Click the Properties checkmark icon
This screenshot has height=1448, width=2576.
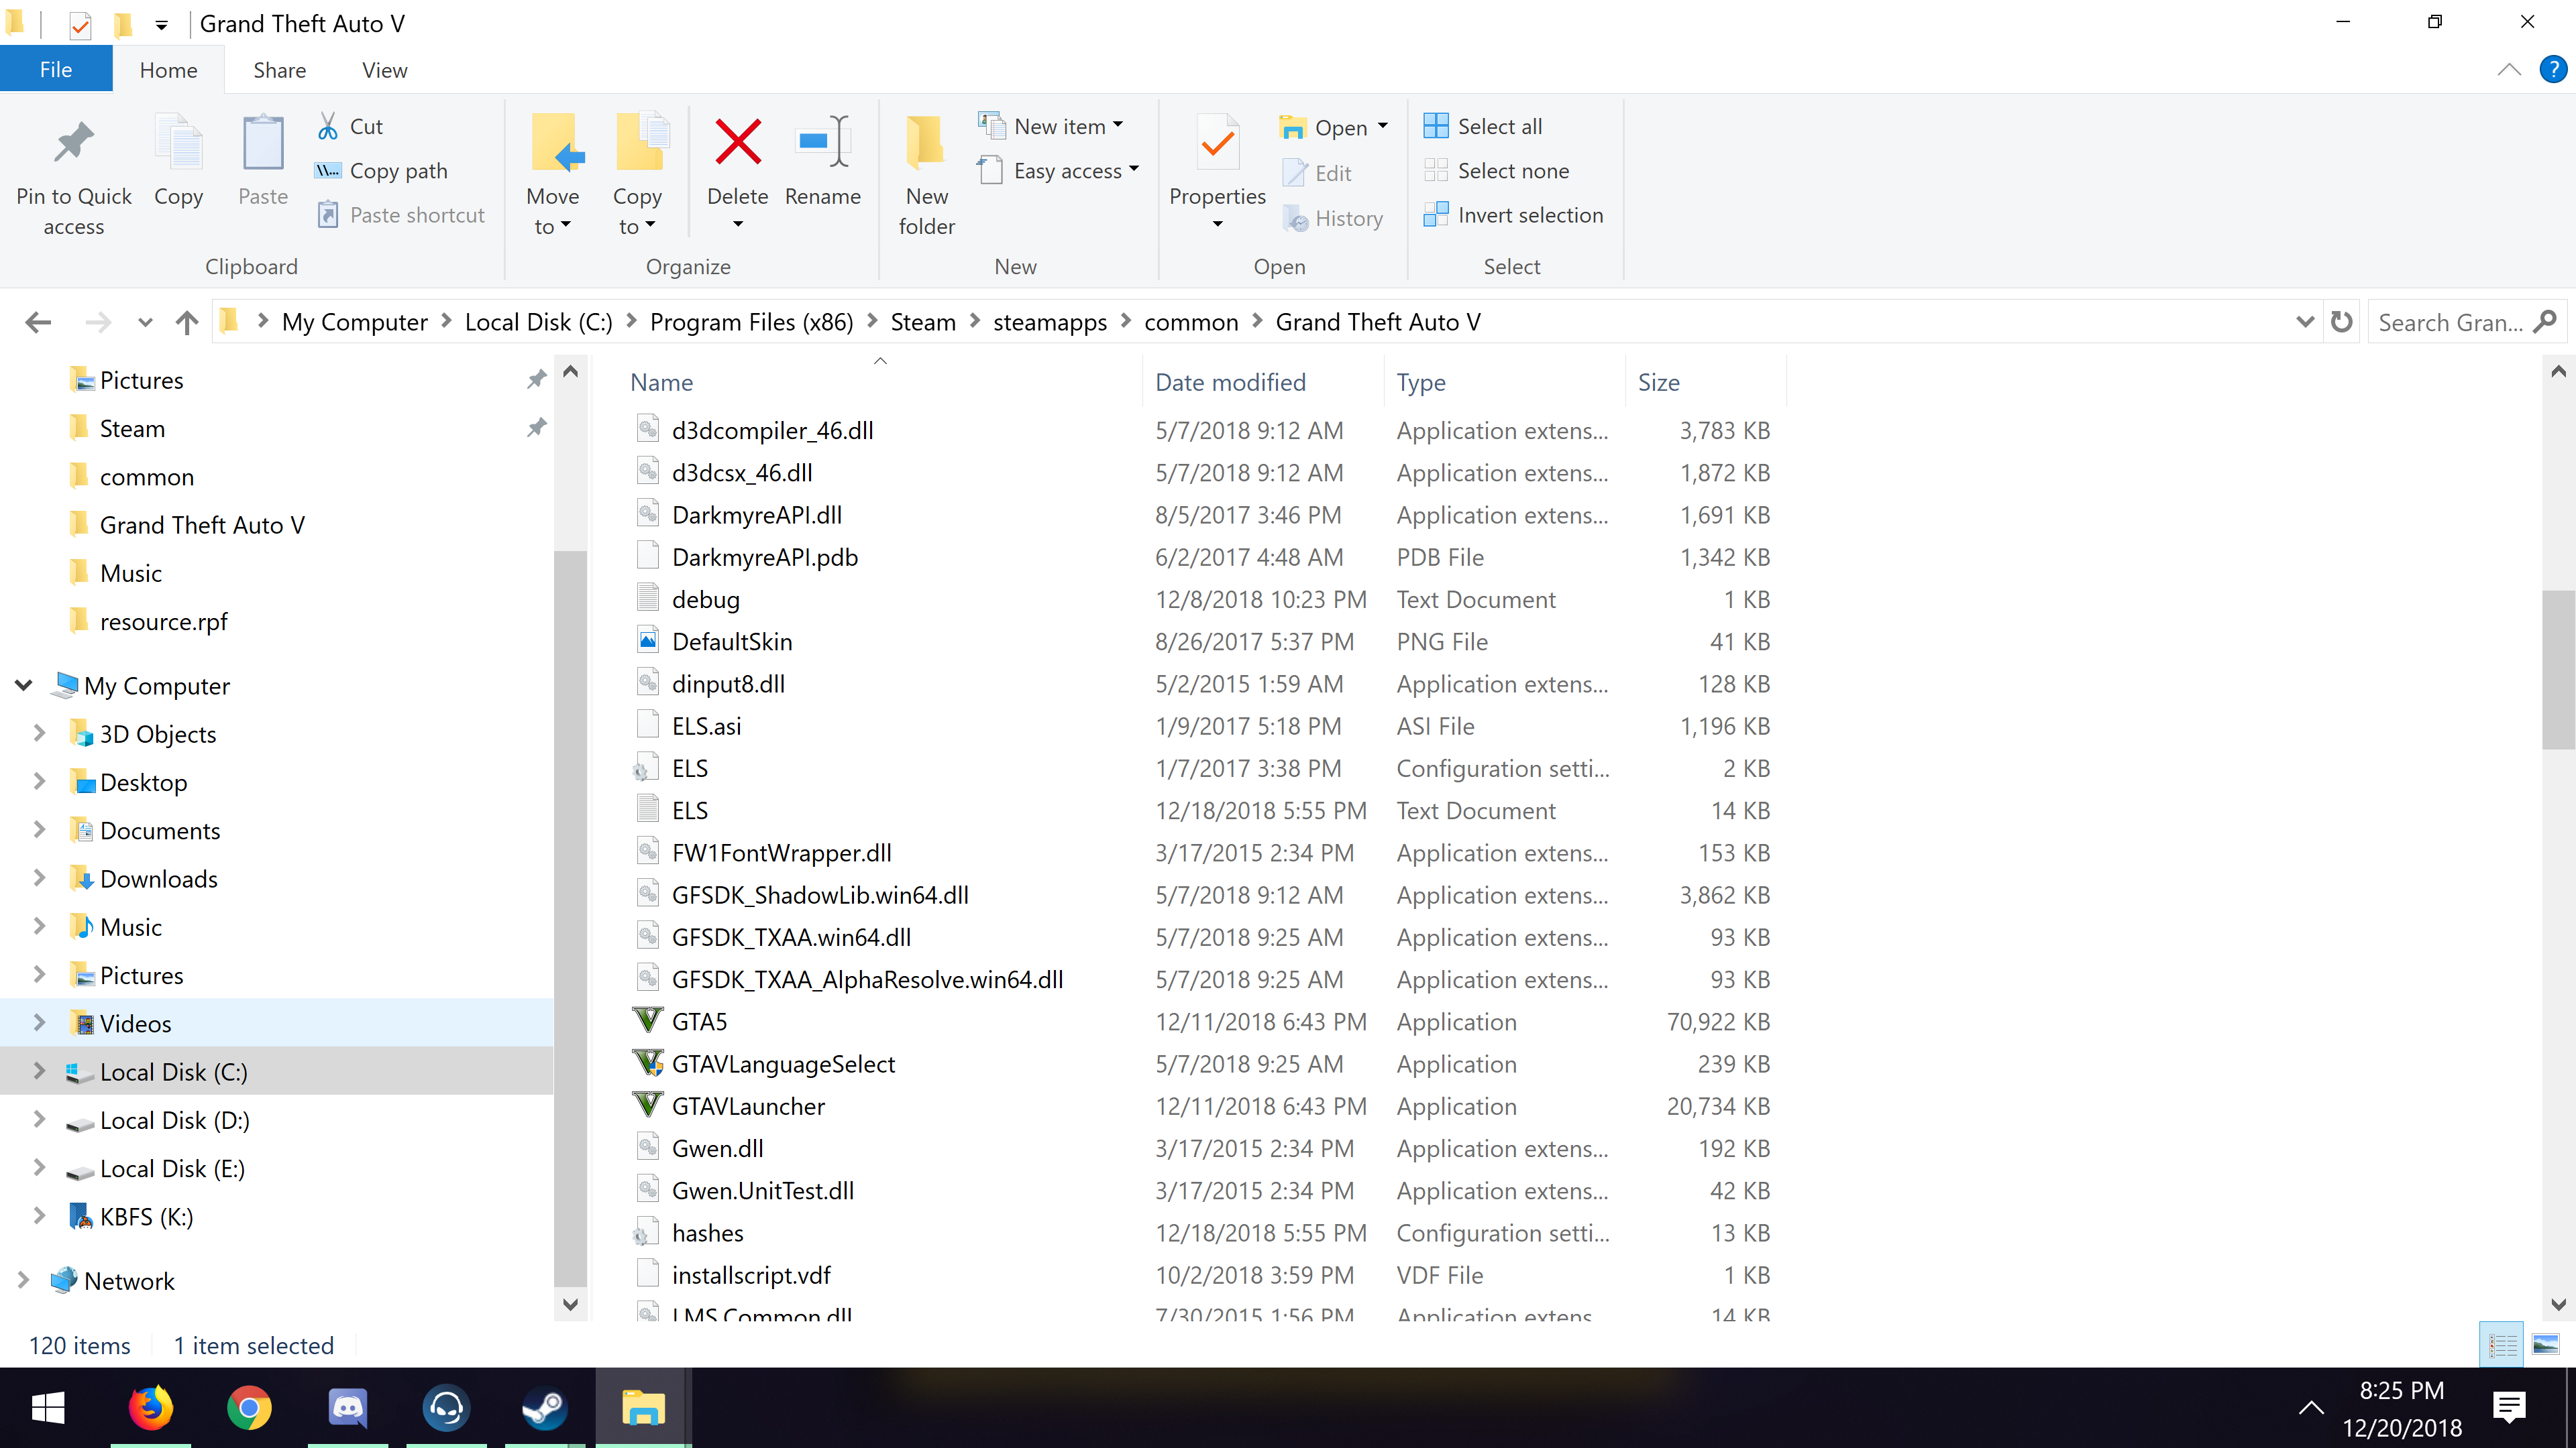coord(1217,142)
